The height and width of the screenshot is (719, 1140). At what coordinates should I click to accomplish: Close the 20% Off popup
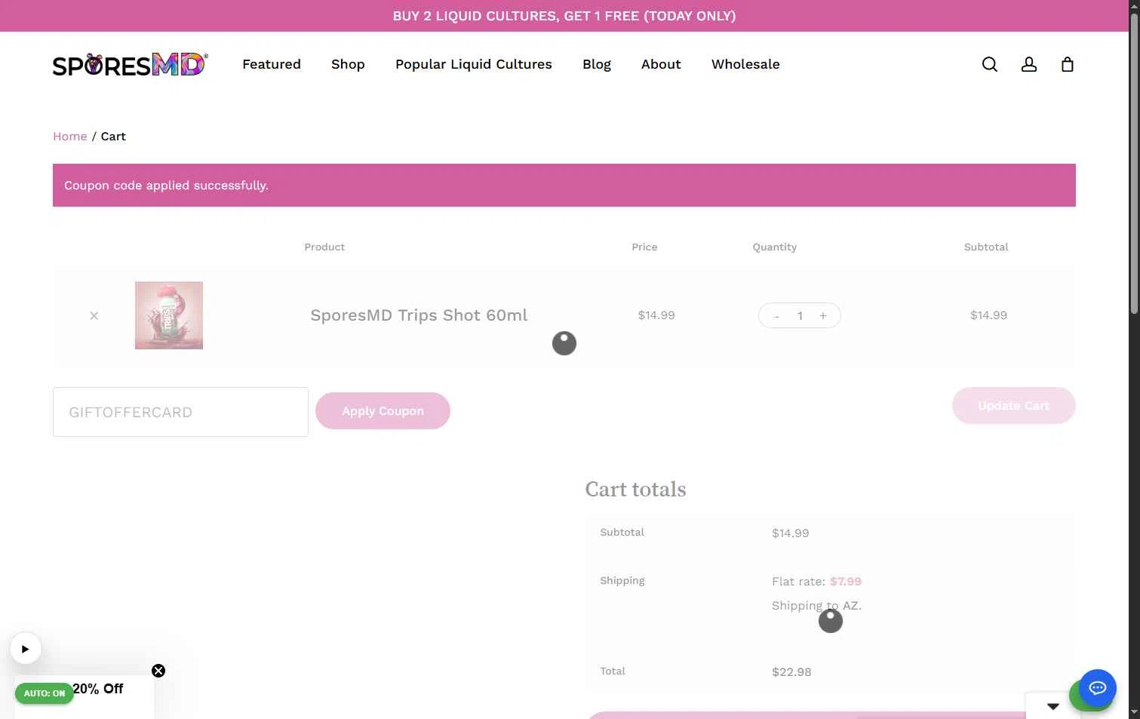pyautogui.click(x=158, y=671)
